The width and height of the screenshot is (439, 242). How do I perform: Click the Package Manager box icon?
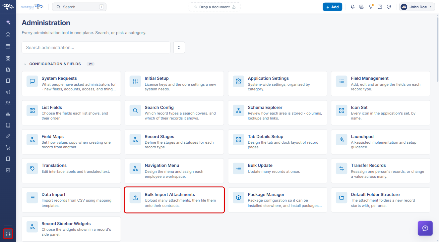(x=238, y=198)
